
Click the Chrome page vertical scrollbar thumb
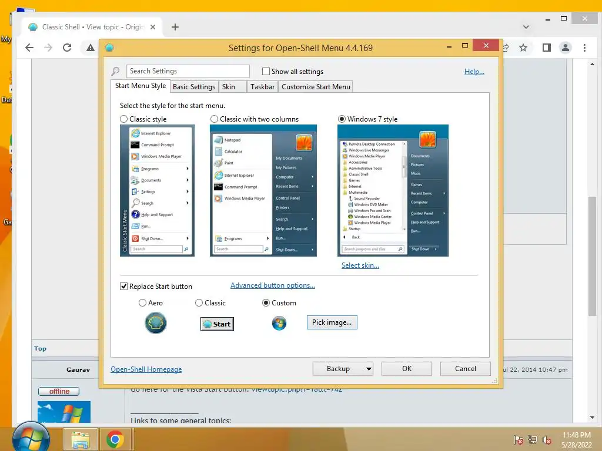[592, 256]
